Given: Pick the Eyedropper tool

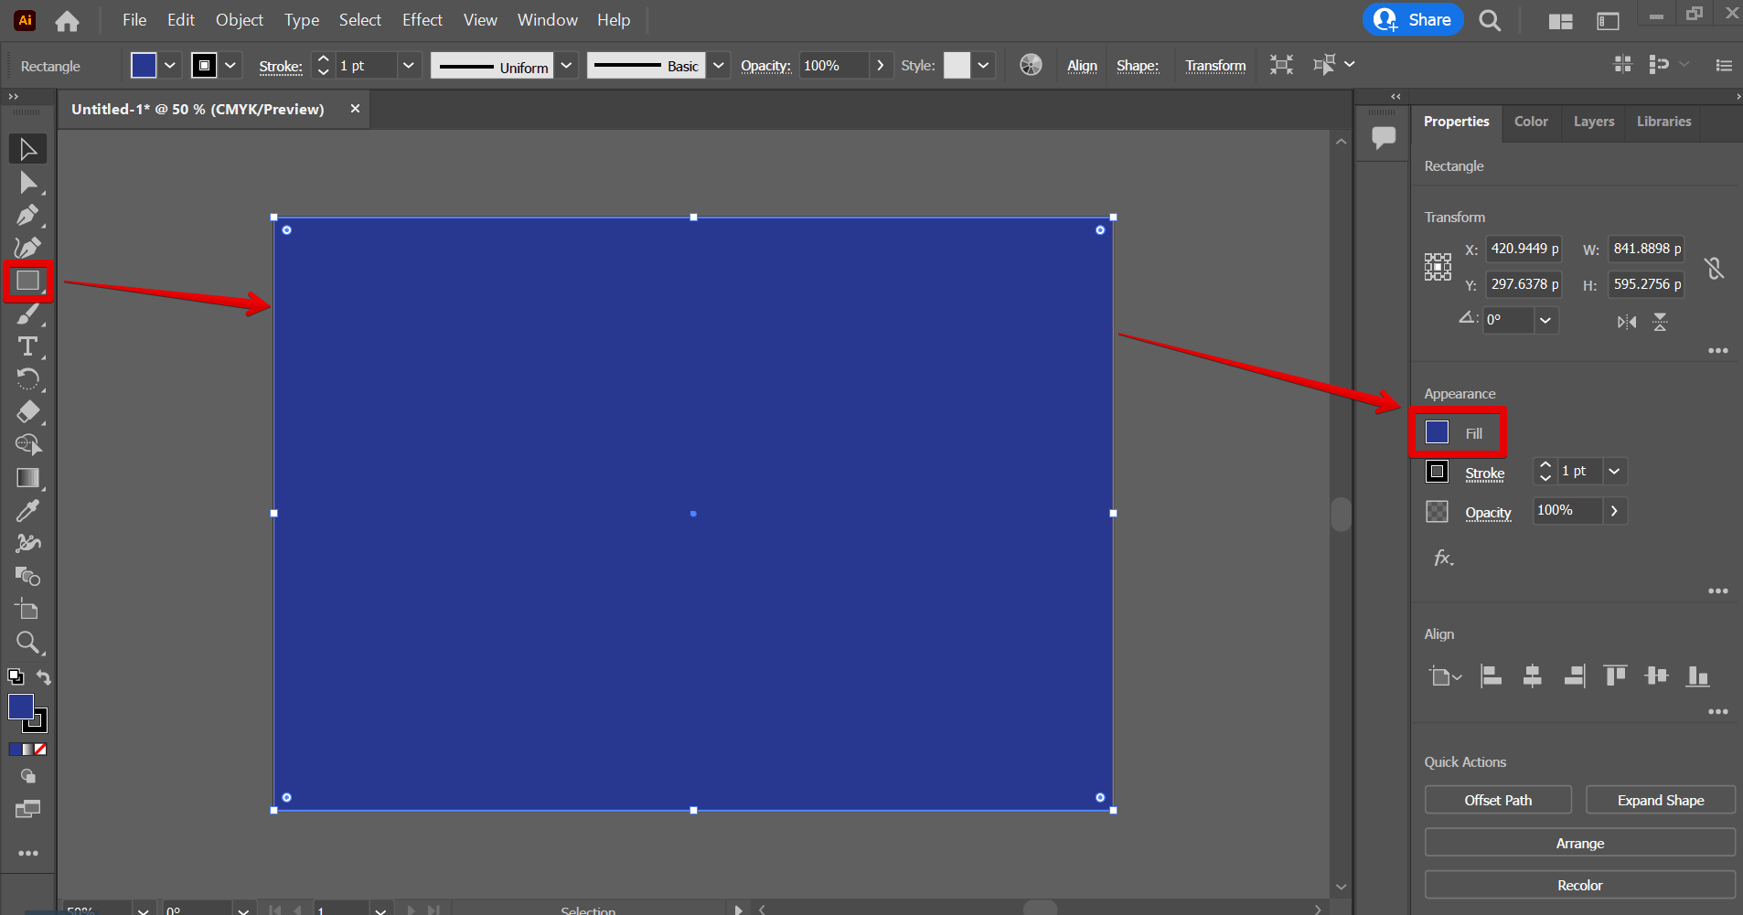Looking at the screenshot, I should click(28, 509).
